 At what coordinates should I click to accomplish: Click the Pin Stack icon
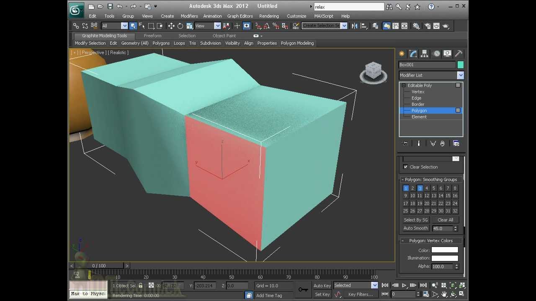(x=405, y=143)
